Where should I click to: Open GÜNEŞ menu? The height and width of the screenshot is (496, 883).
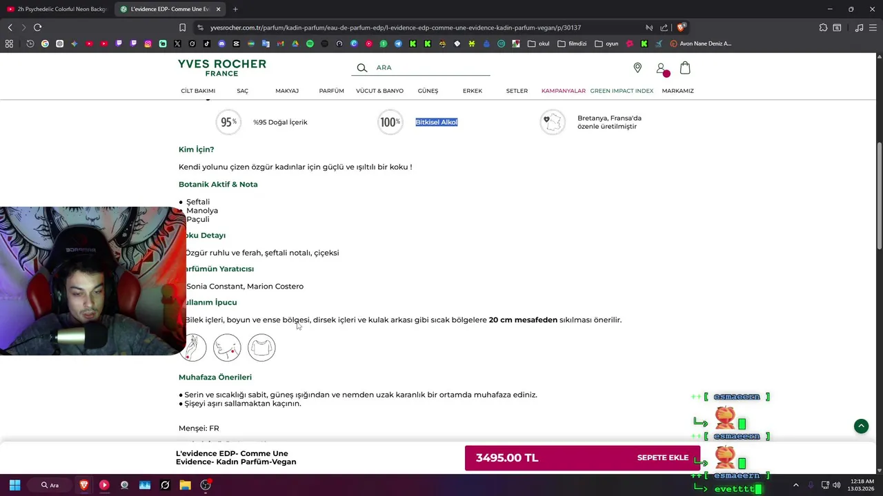(x=428, y=91)
